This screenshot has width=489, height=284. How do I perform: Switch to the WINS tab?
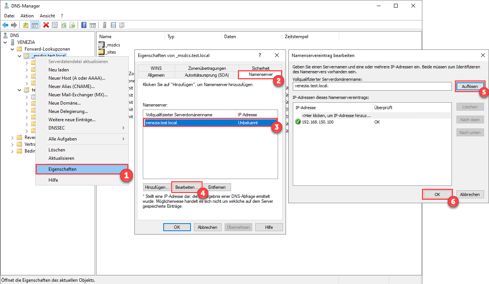coord(156,68)
